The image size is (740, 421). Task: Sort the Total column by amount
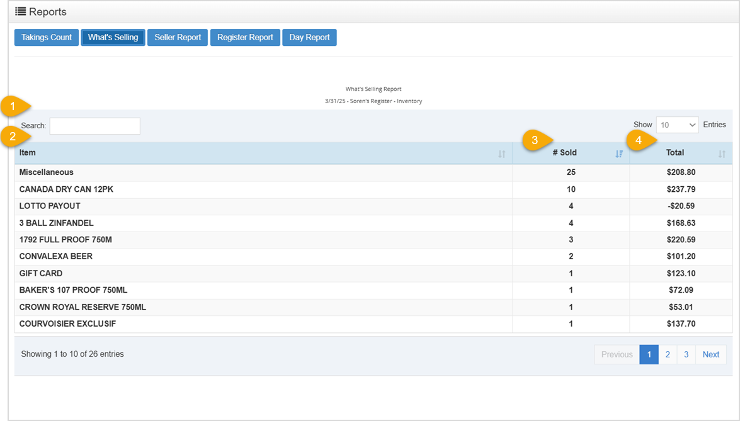pos(722,154)
